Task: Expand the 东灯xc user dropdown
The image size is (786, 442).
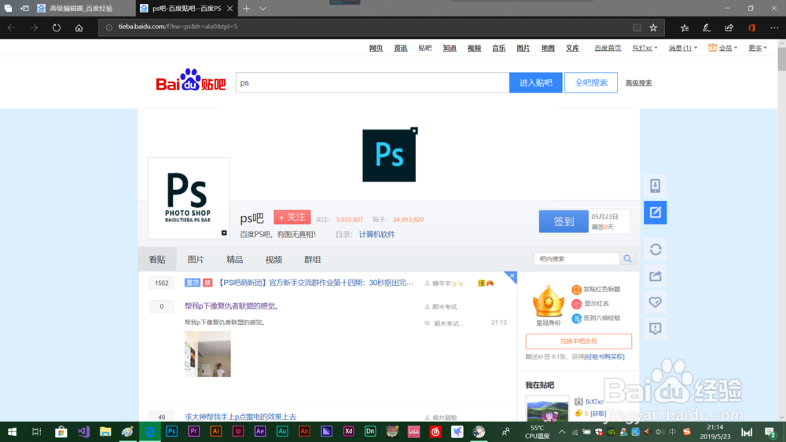Action: 645,48
